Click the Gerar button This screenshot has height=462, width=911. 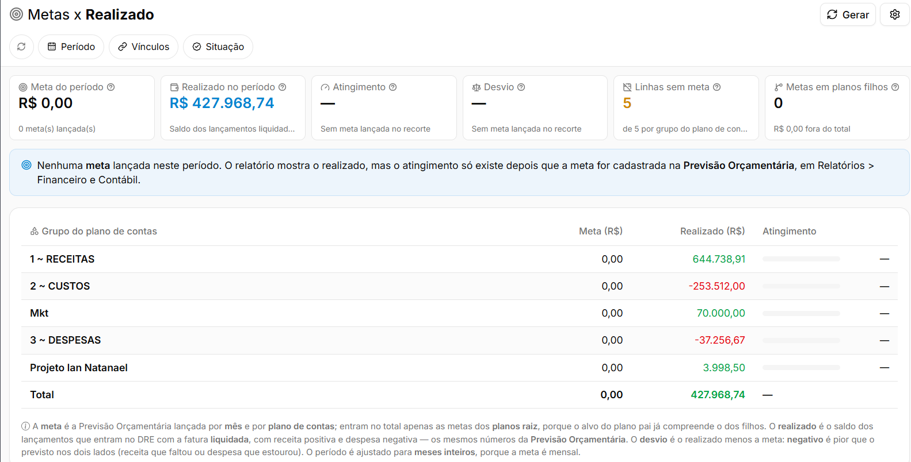(848, 14)
